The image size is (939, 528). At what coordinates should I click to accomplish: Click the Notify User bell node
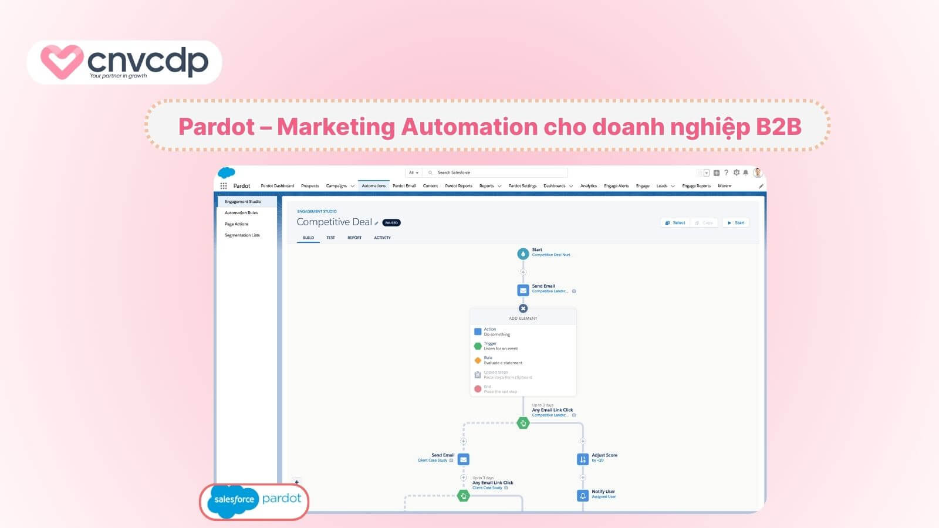pyautogui.click(x=583, y=496)
